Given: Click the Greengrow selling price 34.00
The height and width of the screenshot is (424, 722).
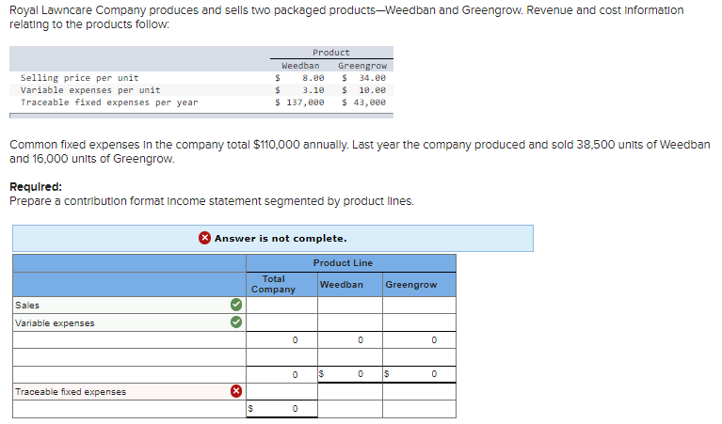Looking at the screenshot, I should 373,78.
